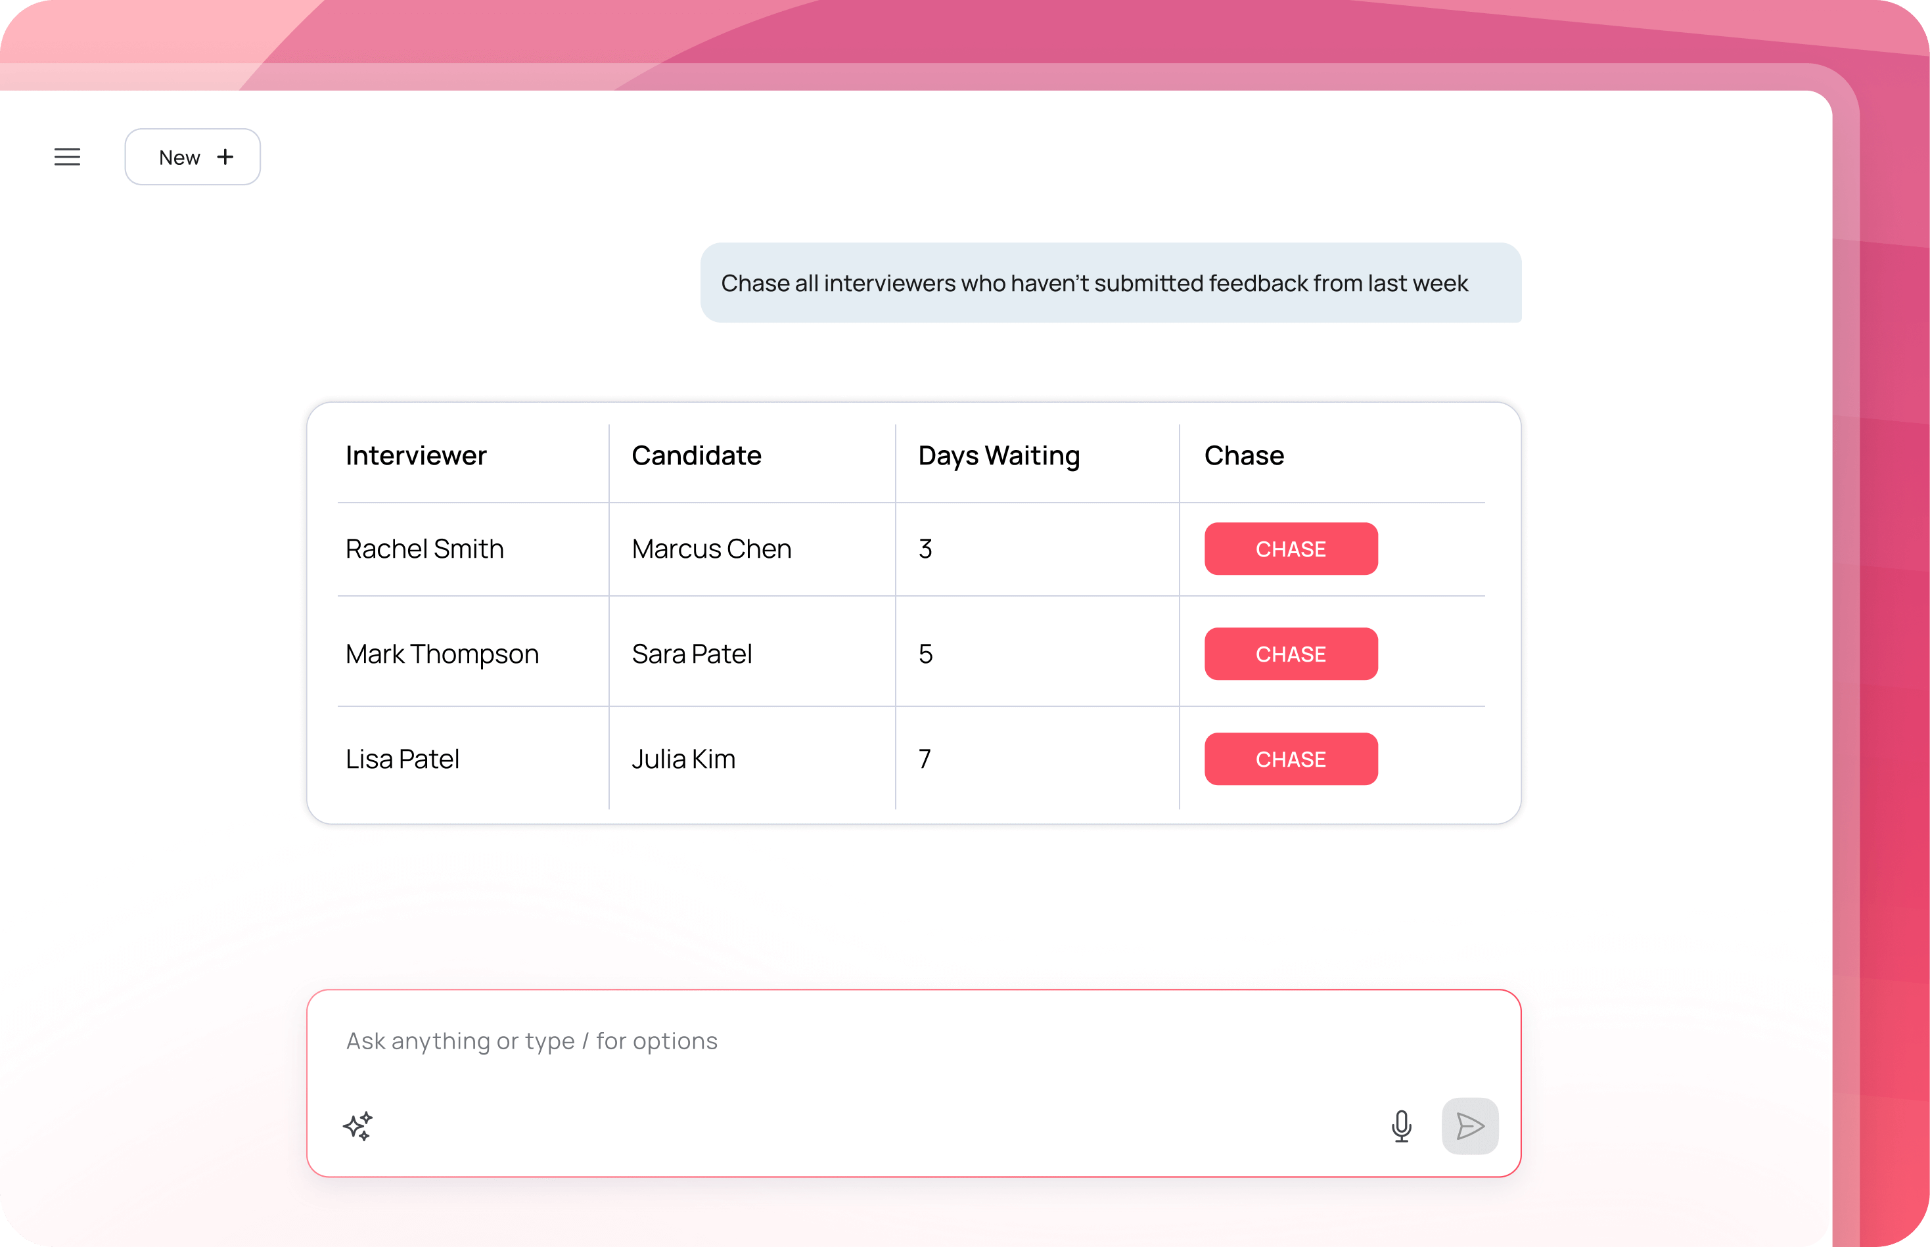The height and width of the screenshot is (1247, 1930).
Task: Select candidate Marcus Chen cell
Action: [x=711, y=549]
